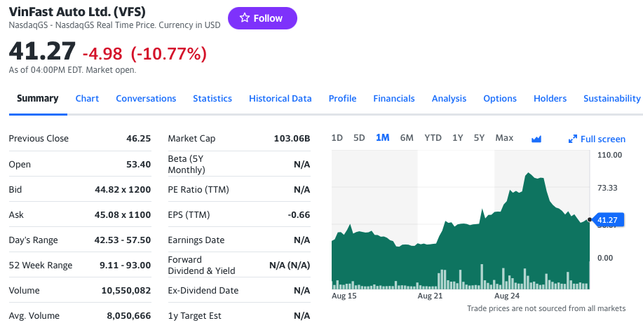
Task: Click the NasdaqGS Real Time Price subtitle
Action: click(x=114, y=25)
